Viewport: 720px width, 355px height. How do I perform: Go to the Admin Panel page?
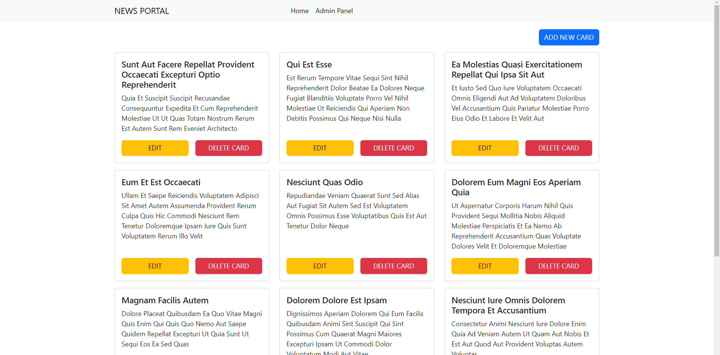[x=334, y=11]
